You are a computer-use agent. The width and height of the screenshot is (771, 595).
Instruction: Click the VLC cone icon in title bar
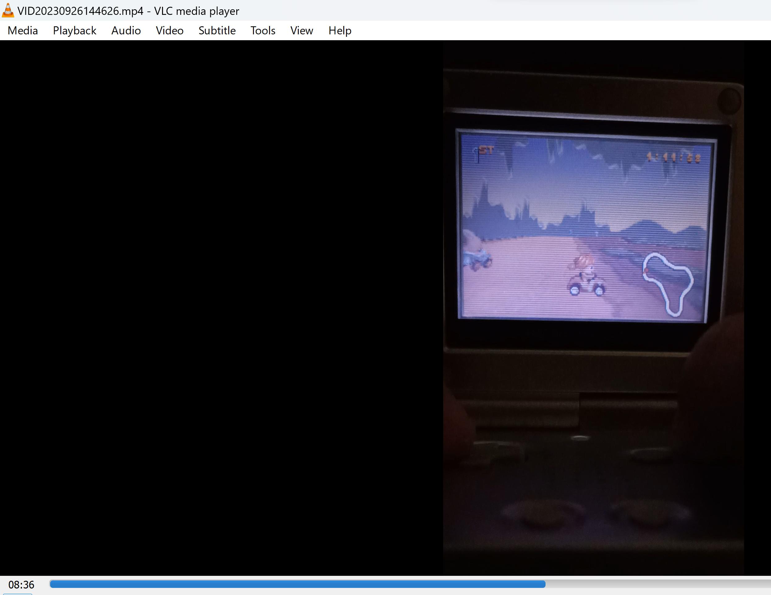pyautogui.click(x=8, y=11)
